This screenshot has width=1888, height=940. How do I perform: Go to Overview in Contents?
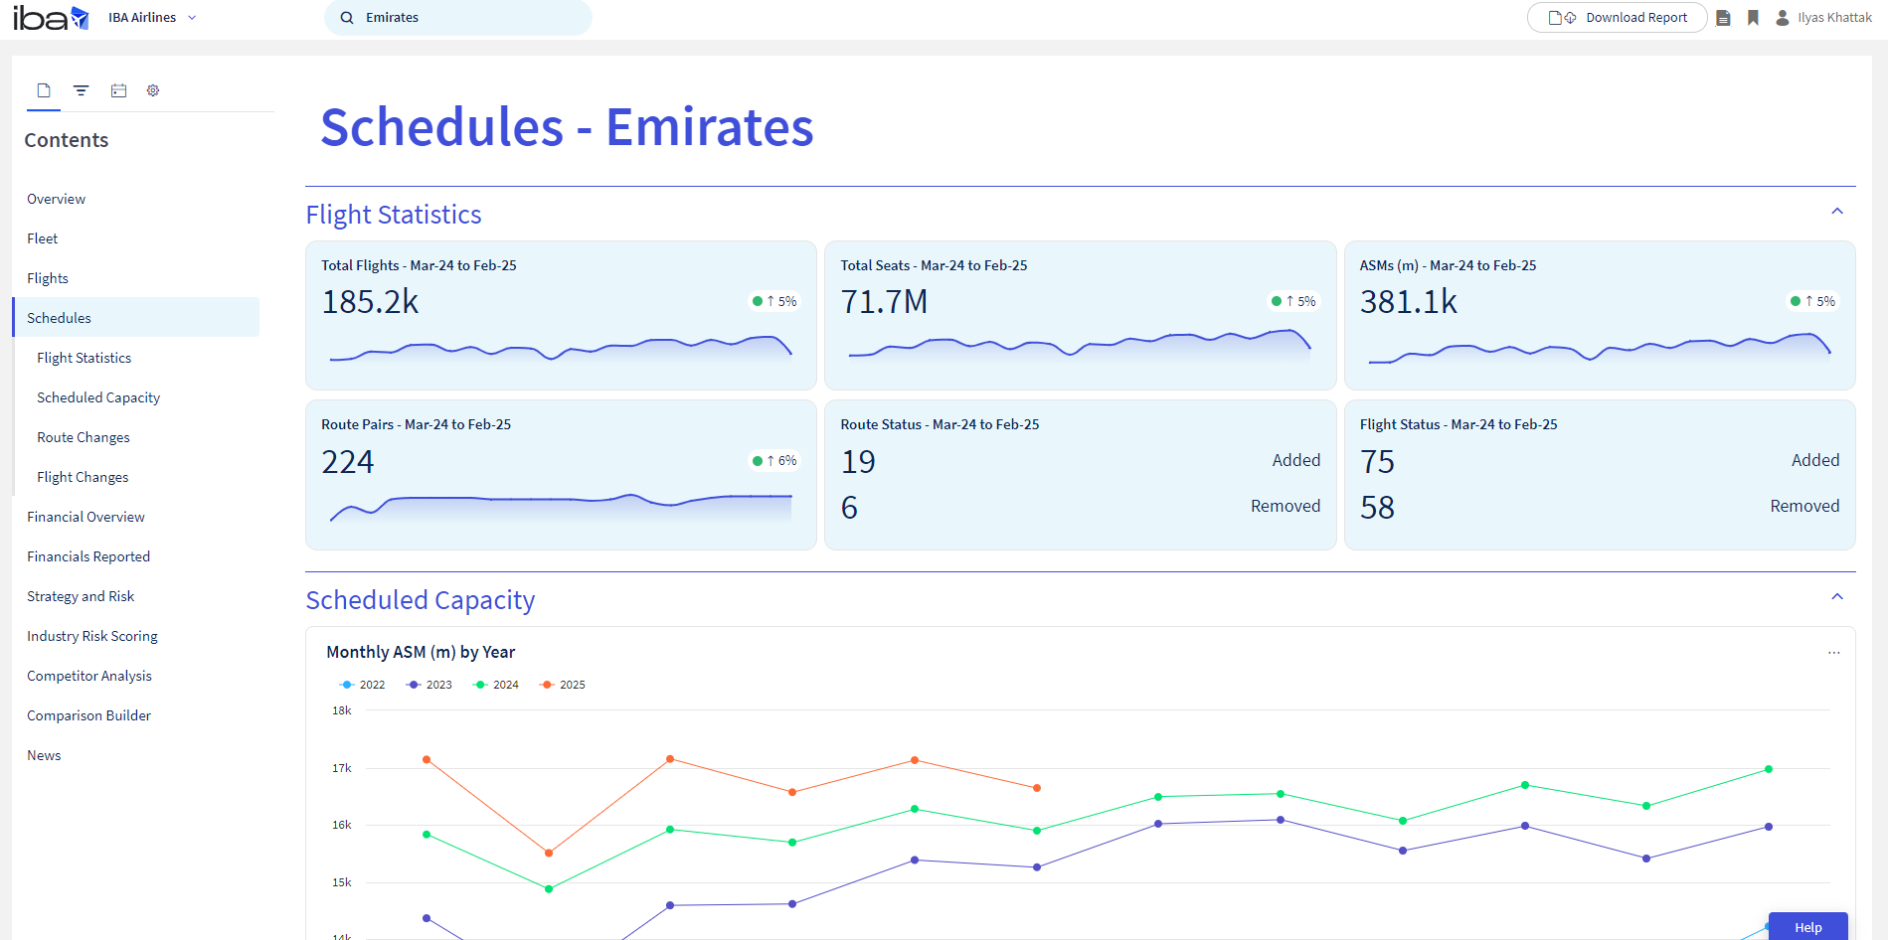57,199
